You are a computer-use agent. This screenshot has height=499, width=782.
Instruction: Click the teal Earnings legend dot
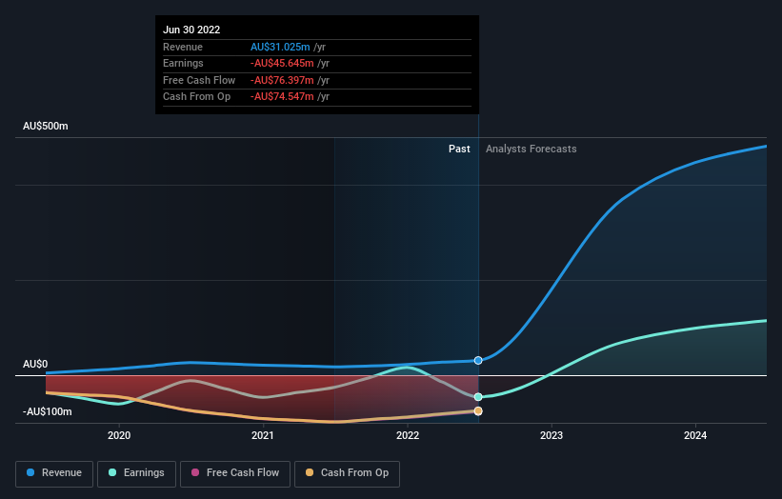point(112,472)
